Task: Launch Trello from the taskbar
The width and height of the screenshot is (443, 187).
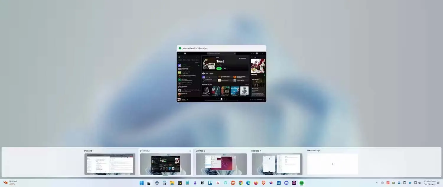Action: [x=210, y=183]
